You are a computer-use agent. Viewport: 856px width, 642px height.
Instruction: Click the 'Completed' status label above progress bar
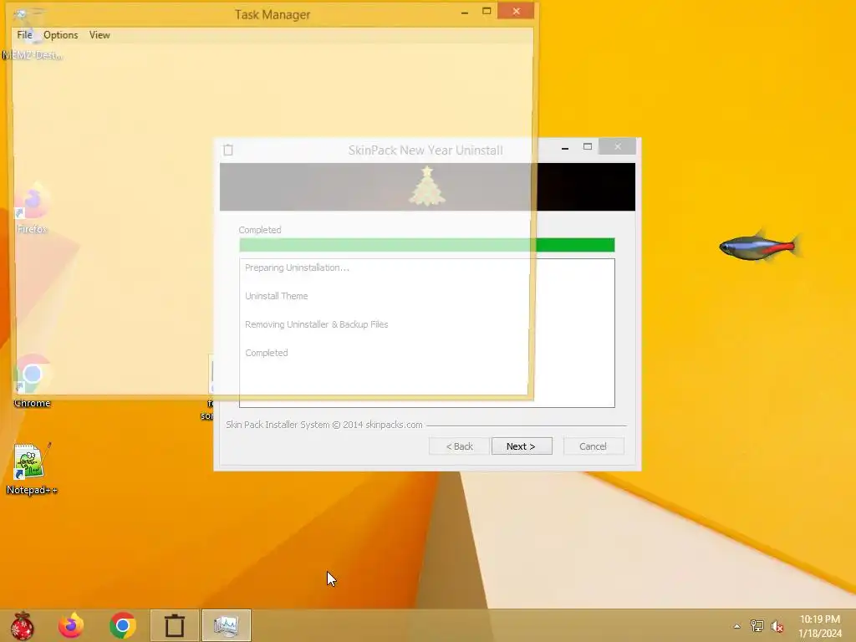click(x=260, y=230)
